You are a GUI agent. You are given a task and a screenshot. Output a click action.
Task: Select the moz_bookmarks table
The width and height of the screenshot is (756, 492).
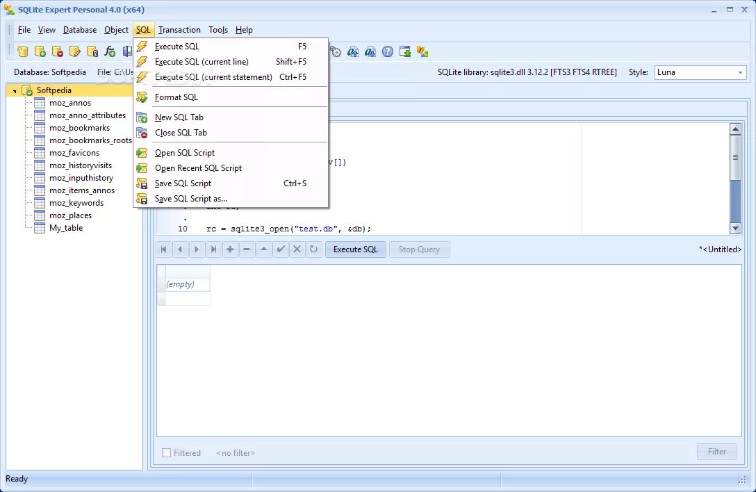79,128
